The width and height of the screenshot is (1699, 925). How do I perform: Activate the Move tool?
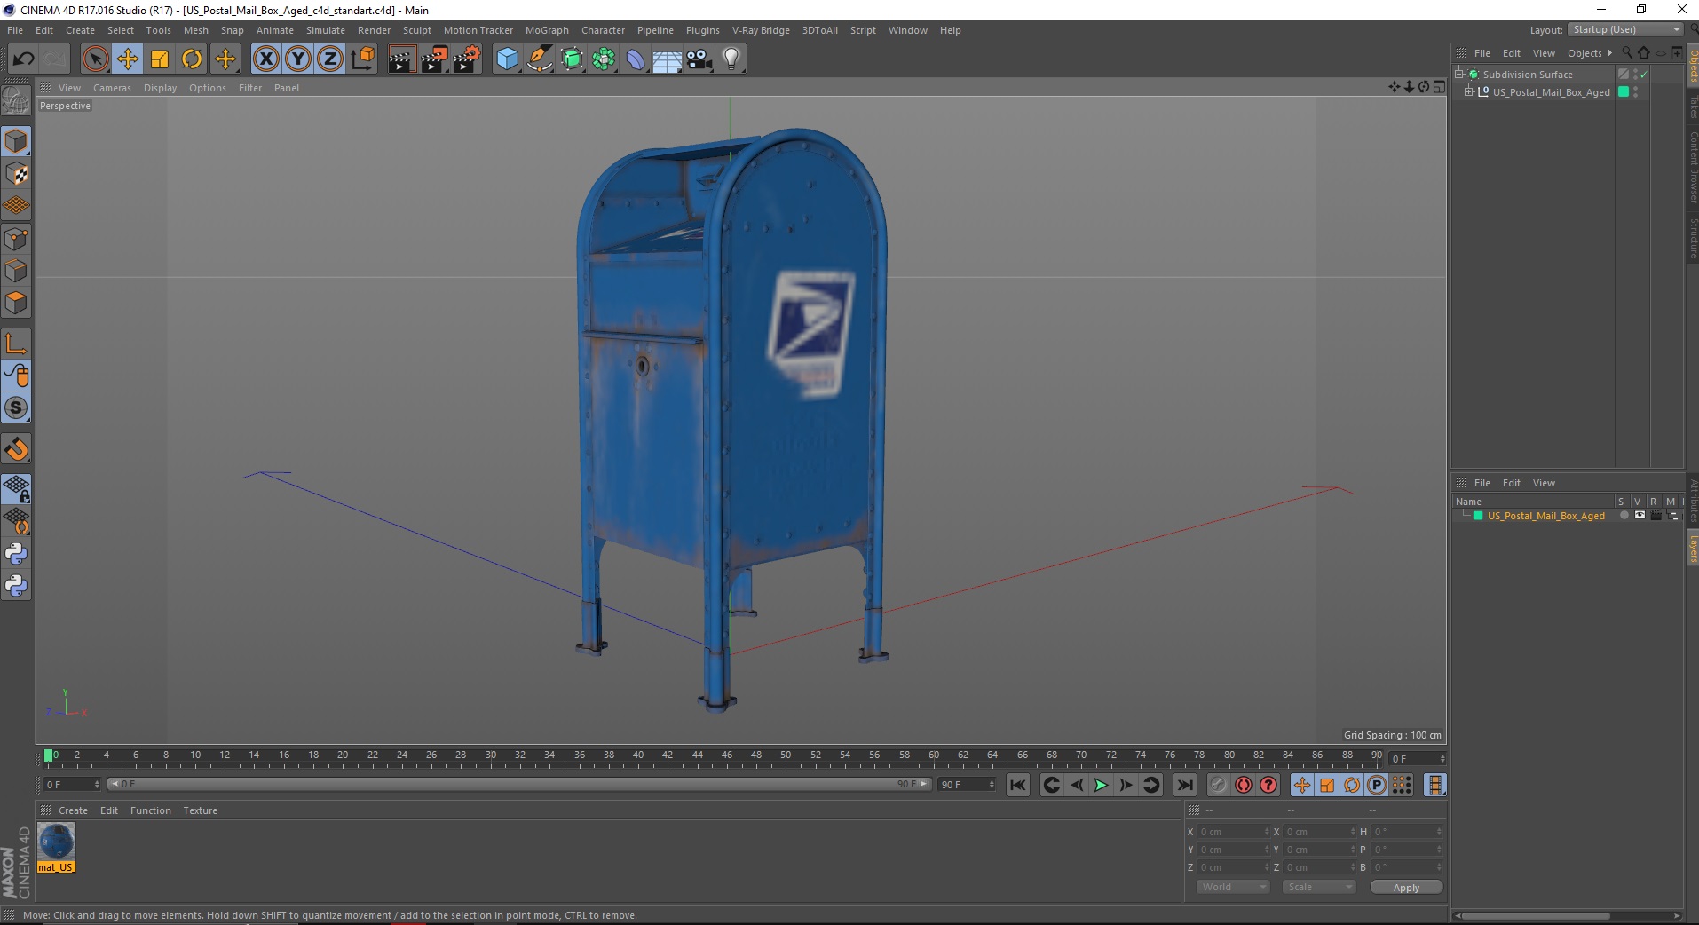(128, 59)
